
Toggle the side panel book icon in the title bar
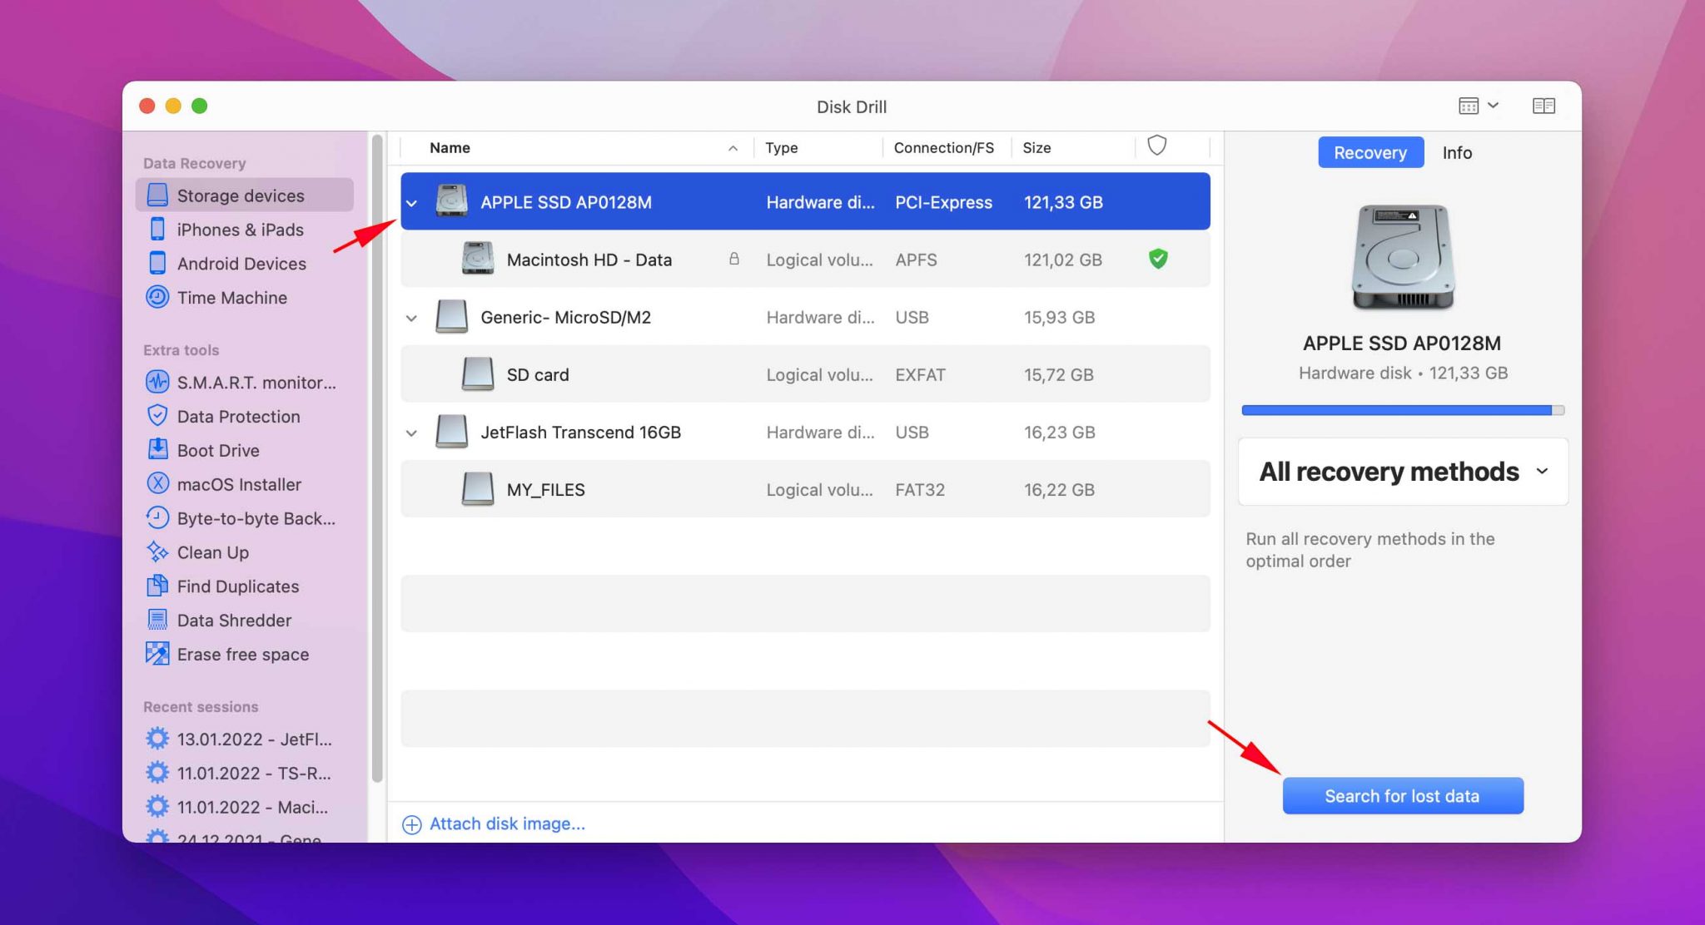coord(1543,106)
